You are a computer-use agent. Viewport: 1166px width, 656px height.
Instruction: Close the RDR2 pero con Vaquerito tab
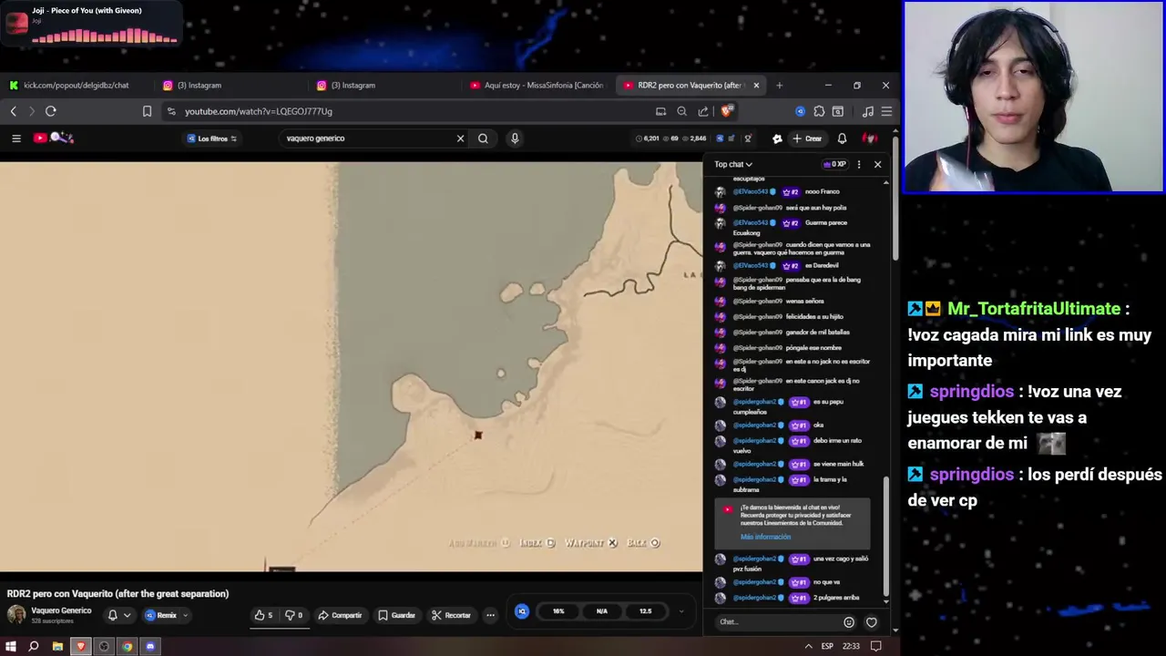pos(756,85)
